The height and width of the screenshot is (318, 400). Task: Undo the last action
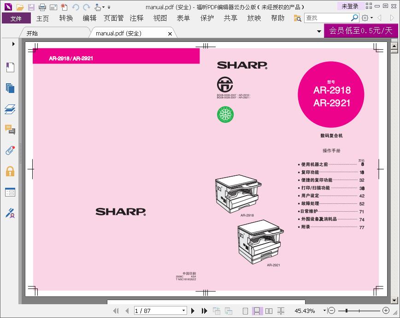point(76,7)
